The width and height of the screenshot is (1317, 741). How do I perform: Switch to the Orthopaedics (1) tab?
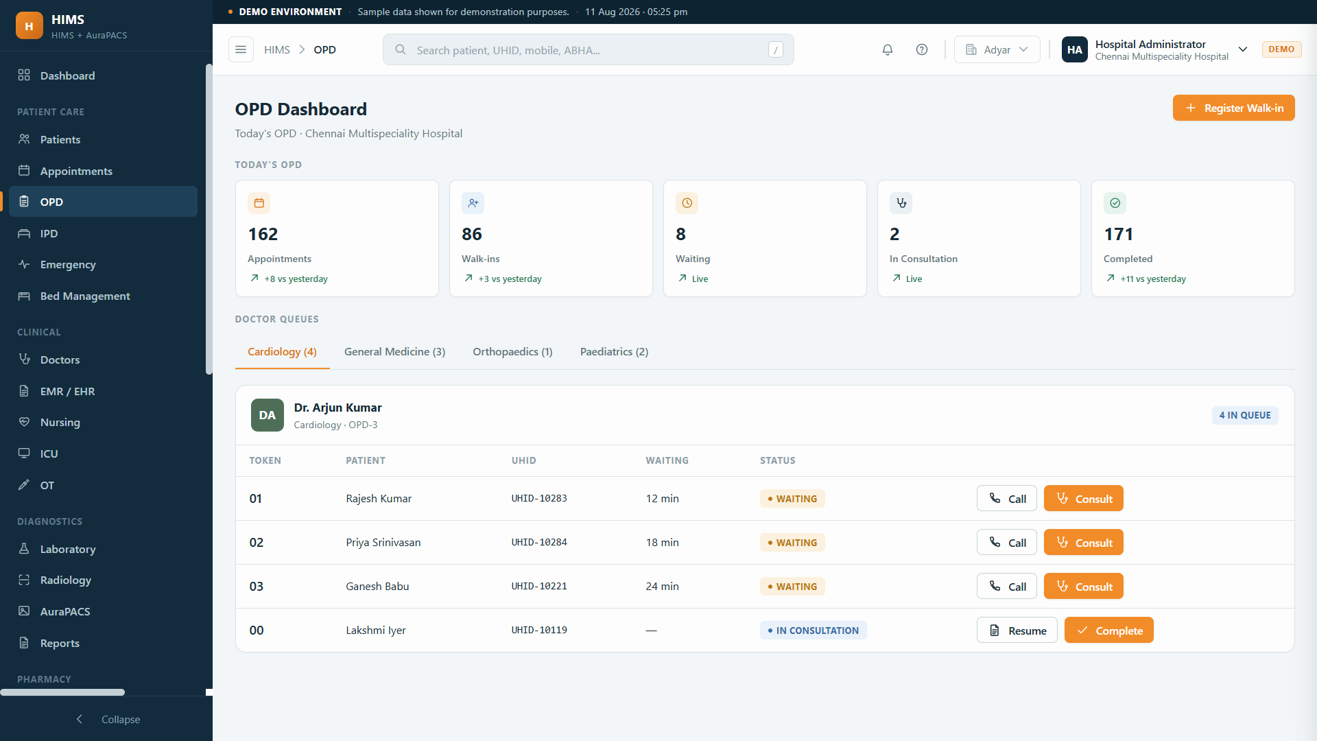[x=512, y=351]
